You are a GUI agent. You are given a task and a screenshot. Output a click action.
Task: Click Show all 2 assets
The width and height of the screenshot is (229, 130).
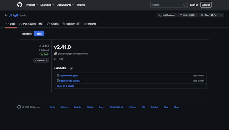coord(65,86)
